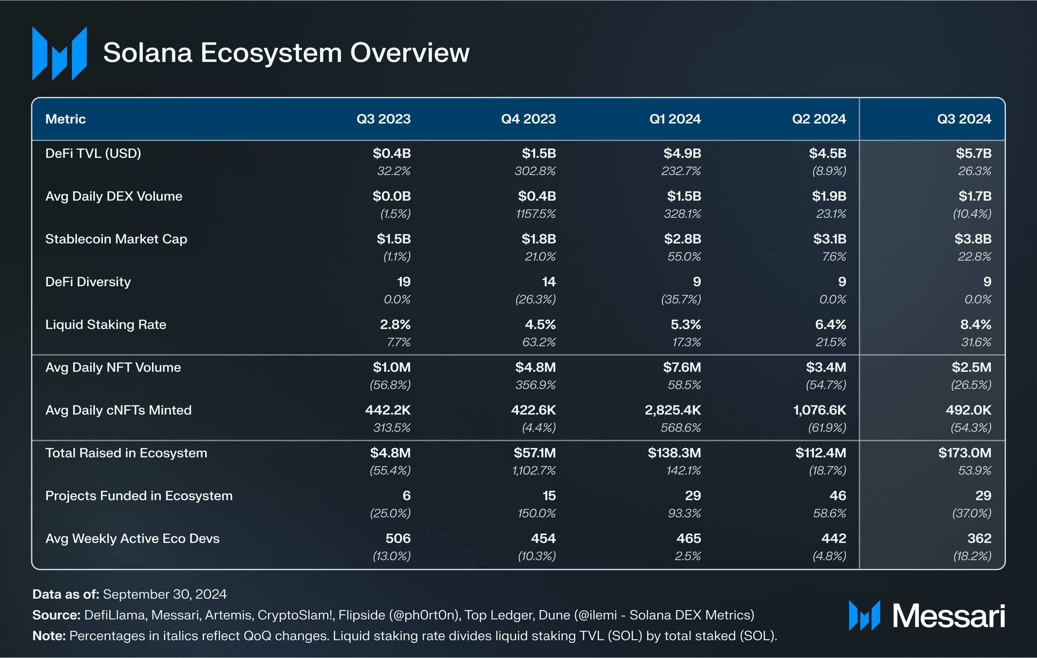
Task: Select the Q2 2024 column header
Action: click(819, 119)
